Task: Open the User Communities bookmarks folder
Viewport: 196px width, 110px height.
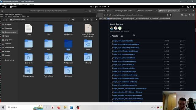Action: (142, 19)
